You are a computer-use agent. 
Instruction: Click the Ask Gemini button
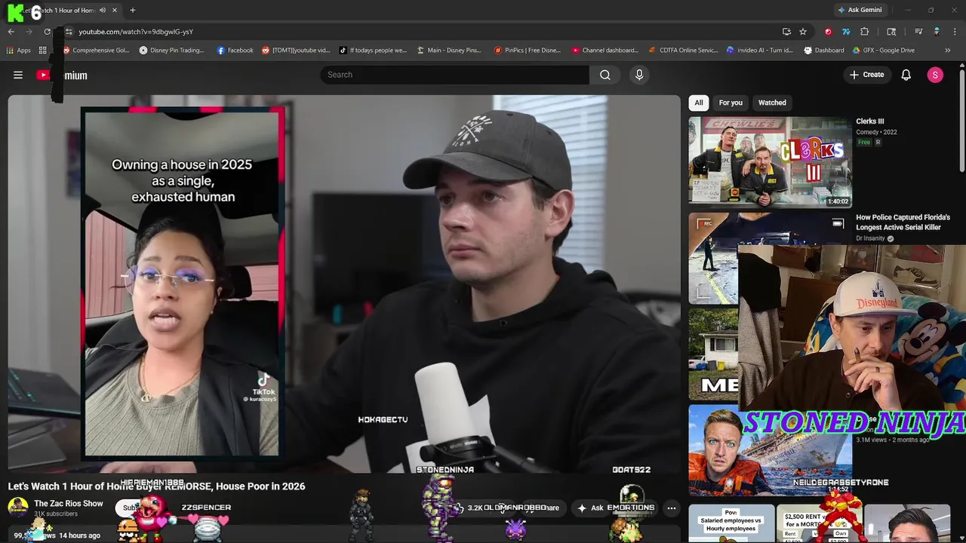[859, 10]
